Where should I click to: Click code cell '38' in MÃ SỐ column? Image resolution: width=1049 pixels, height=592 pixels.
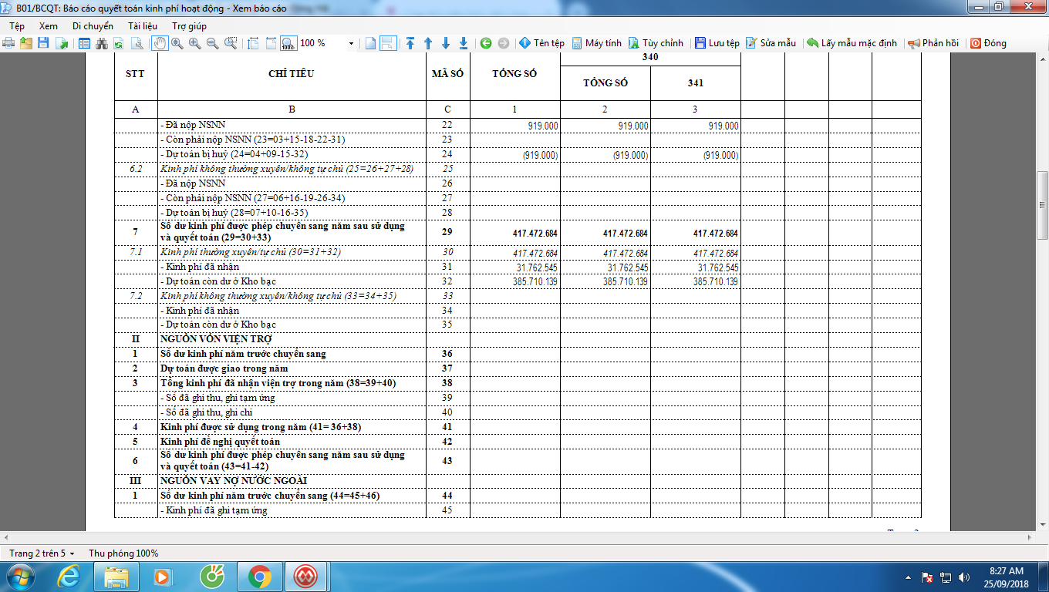pos(447,383)
